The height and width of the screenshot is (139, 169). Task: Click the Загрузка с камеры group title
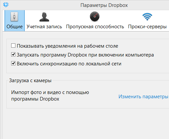(x=30, y=81)
